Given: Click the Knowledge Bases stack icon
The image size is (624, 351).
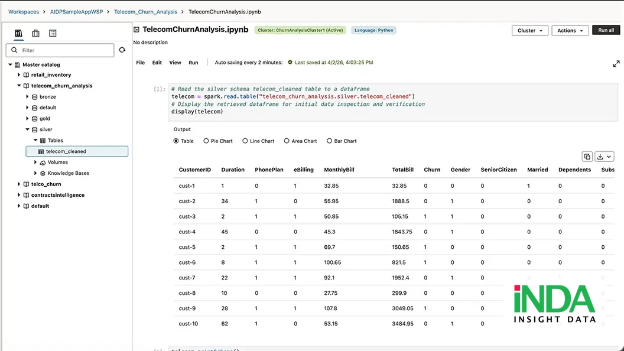Looking at the screenshot, I should tap(43, 173).
